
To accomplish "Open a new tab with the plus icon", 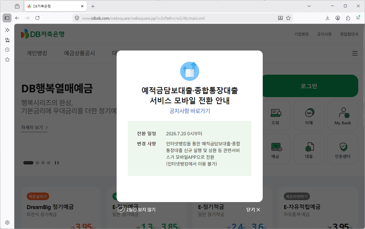I will point(93,6).
